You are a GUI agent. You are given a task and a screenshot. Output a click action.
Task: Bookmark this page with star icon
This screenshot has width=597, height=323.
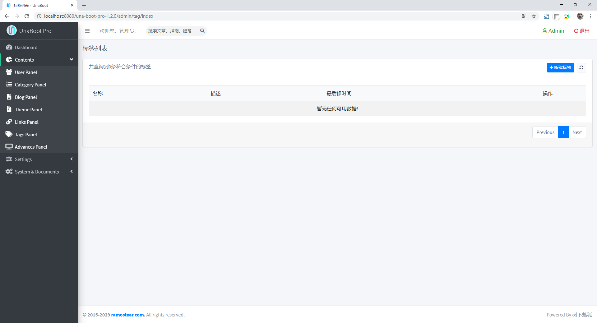[534, 16]
